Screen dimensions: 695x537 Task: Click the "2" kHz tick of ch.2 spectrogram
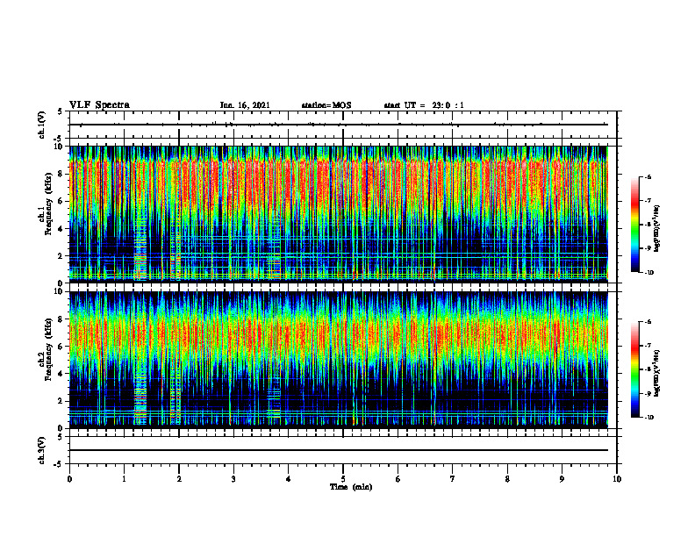[61, 401]
